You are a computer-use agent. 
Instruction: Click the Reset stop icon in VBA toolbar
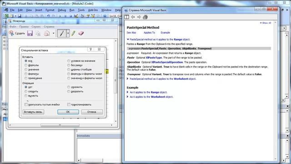pos(71,16)
